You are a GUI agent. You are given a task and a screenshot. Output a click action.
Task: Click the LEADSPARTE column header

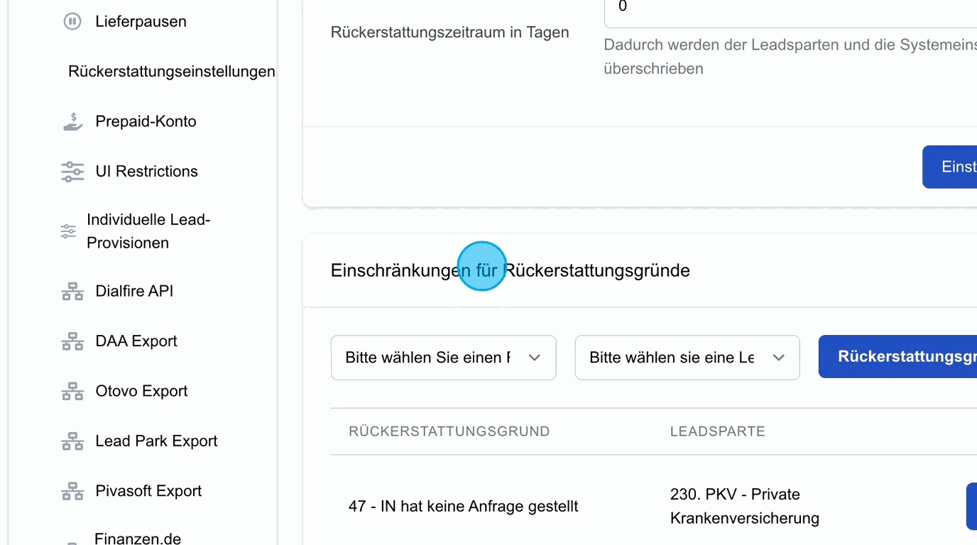[x=718, y=431]
